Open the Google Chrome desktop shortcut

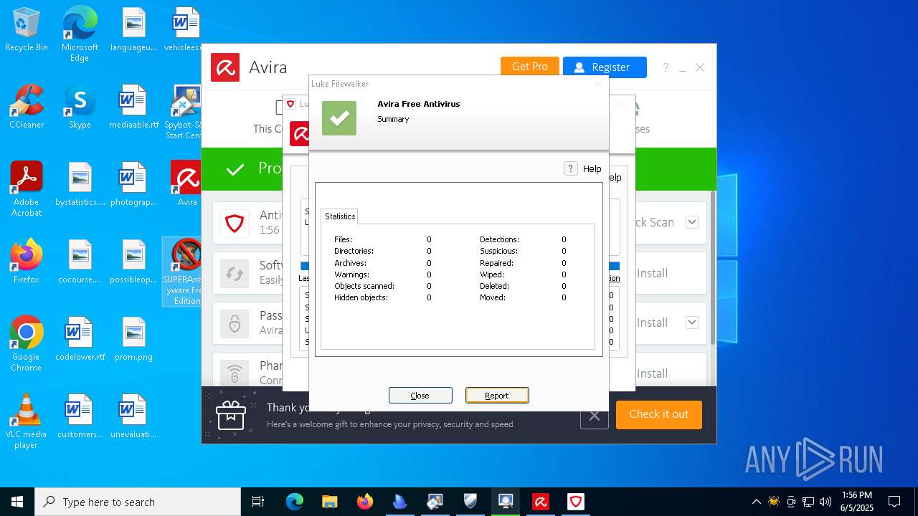(x=27, y=343)
